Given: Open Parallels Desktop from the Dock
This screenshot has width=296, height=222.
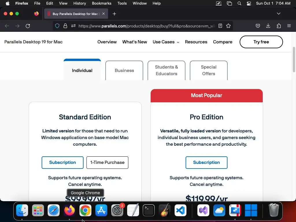Looking at the screenshot, I should pyautogui.click(x=235, y=210).
